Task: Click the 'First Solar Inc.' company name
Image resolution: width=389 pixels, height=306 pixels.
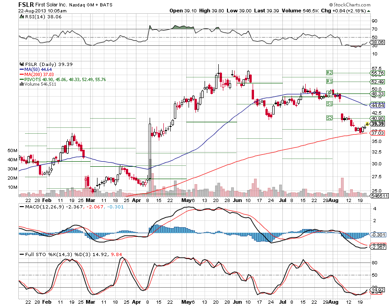Action: (x=51, y=5)
